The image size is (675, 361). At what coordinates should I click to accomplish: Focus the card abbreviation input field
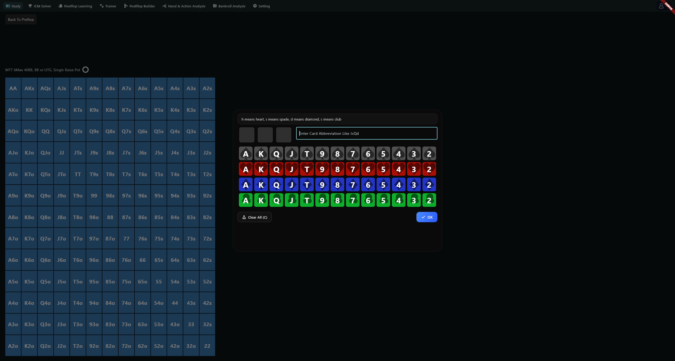click(x=367, y=133)
